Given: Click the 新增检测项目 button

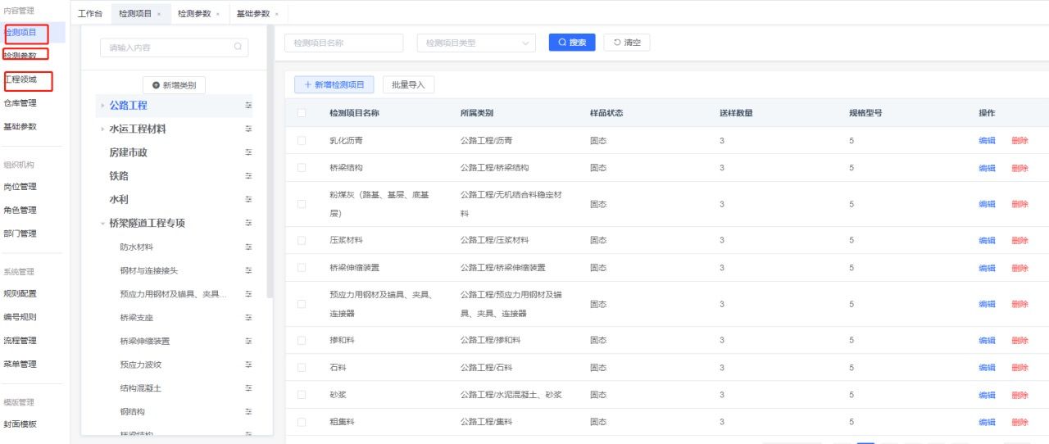Looking at the screenshot, I should tap(334, 84).
